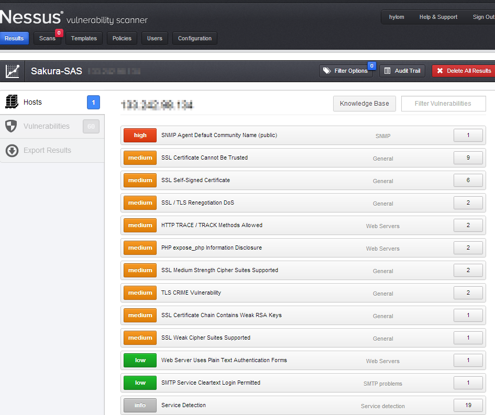Click the Hosts count badge
This screenshot has width=495, height=415.
point(93,102)
